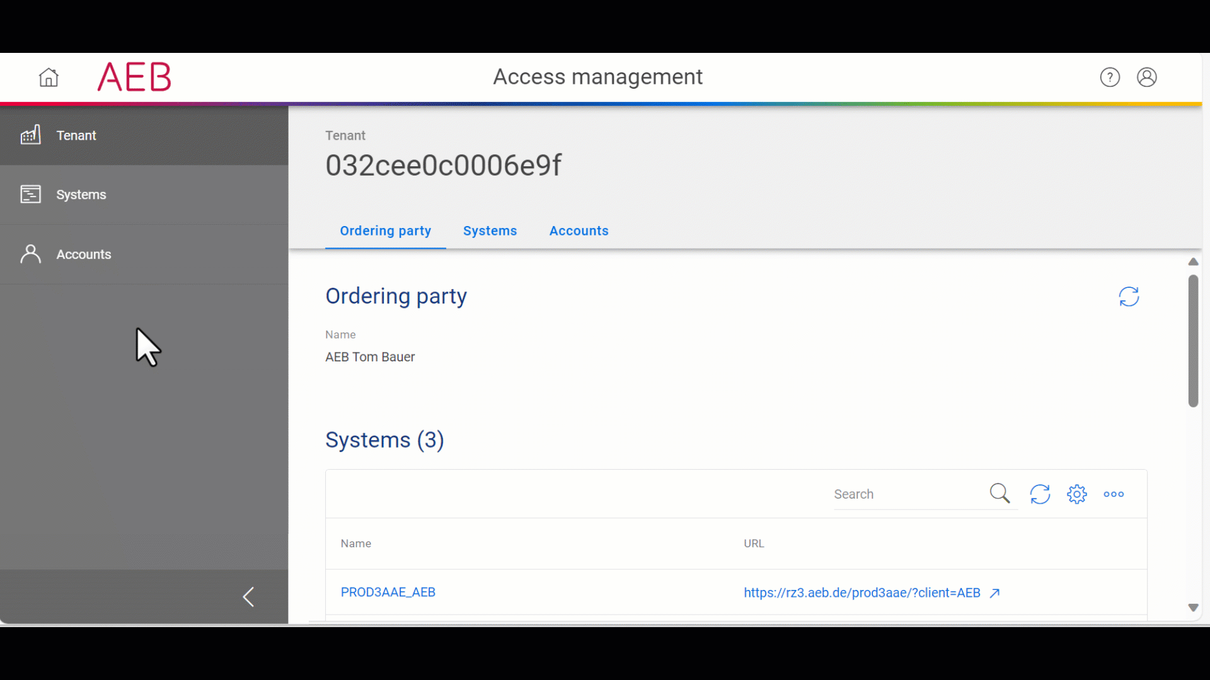Screen dimensions: 1210x680
Task: Switch to the Ordering party tab
Action: pos(385,230)
